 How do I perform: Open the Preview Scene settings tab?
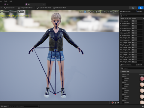pyautogui.click(x=126, y=65)
